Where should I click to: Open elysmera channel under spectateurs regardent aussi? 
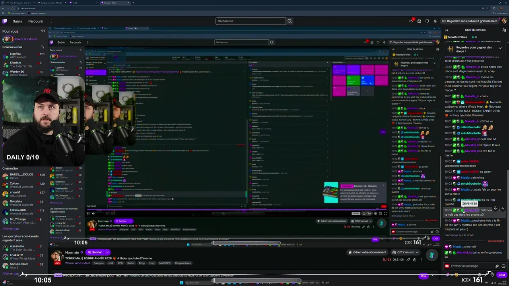[23, 248]
